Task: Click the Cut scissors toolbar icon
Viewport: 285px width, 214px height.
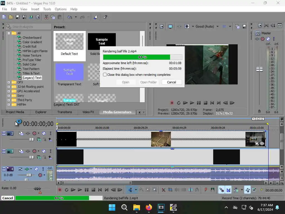Action: [46, 17]
